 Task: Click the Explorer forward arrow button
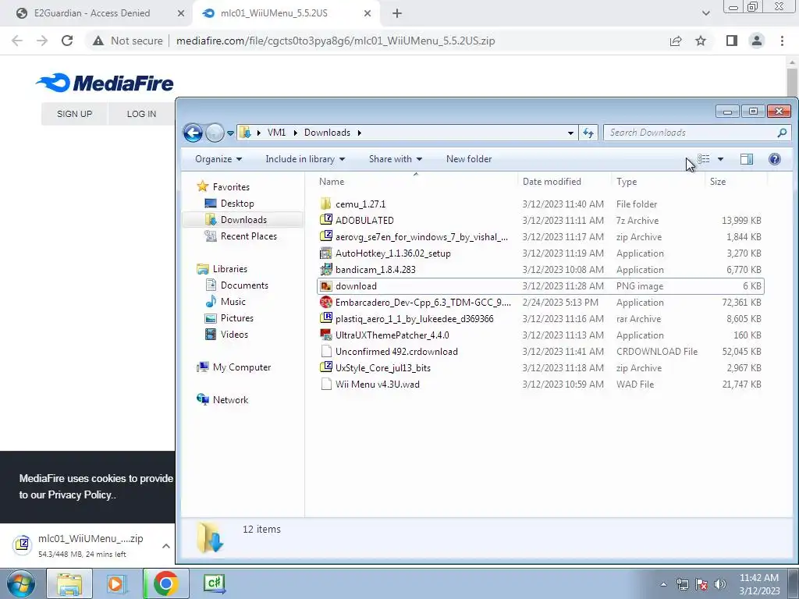[215, 133]
